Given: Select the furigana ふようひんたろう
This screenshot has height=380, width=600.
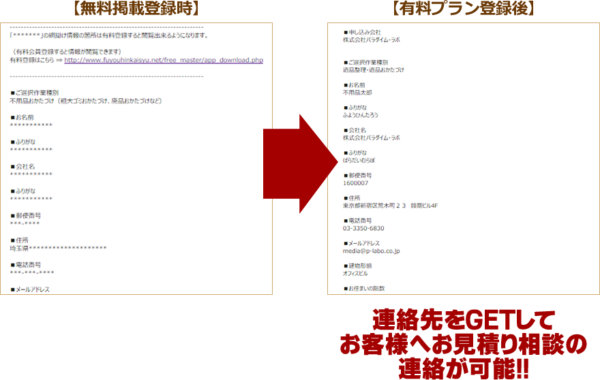Looking at the screenshot, I should coord(361,115).
